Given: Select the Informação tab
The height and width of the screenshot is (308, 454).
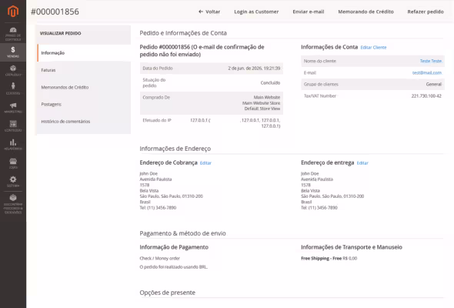Looking at the screenshot, I should [x=84, y=52].
